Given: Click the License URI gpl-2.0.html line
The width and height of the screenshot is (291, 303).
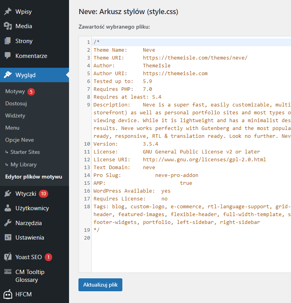Looking at the screenshot, I should pyautogui.click(x=180, y=159).
